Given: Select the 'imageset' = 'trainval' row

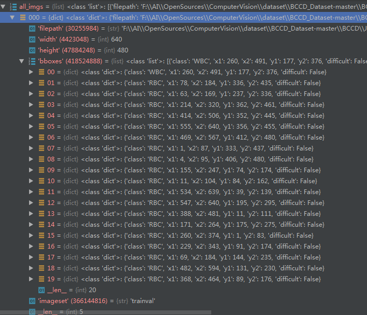Looking at the screenshot, I should click(x=184, y=301).
